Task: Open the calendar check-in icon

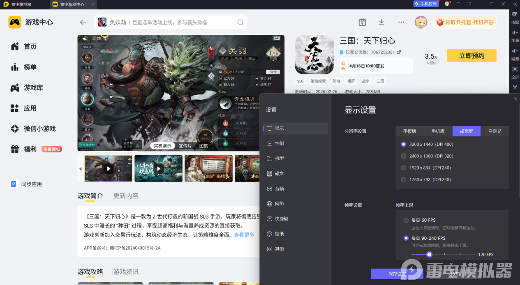Action: [362, 22]
